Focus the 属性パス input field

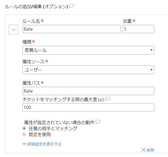tap(88, 91)
